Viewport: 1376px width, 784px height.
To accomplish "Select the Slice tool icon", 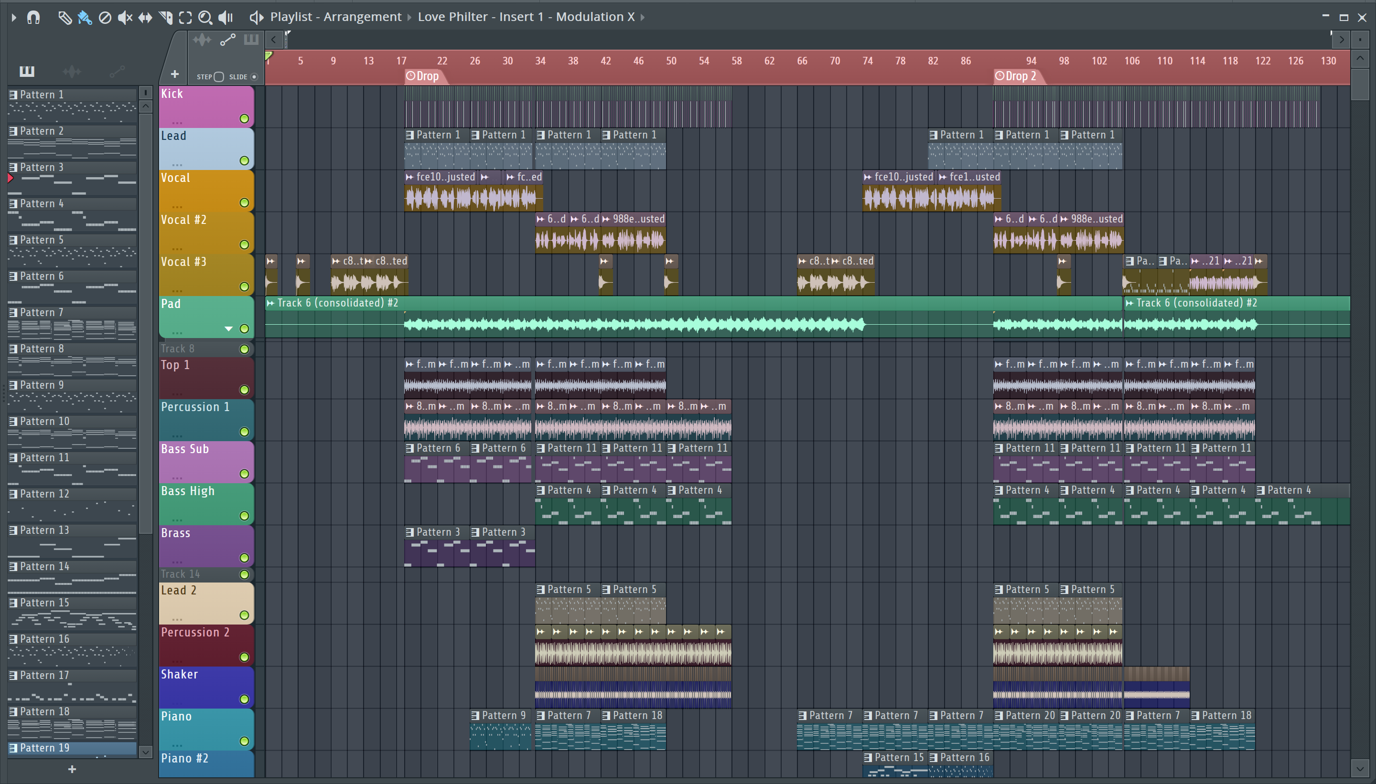I will [x=165, y=17].
